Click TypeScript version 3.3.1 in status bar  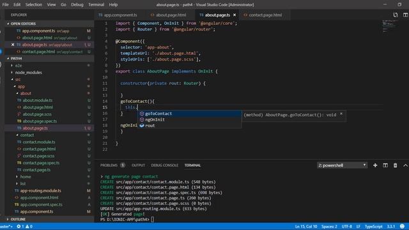click(390, 226)
